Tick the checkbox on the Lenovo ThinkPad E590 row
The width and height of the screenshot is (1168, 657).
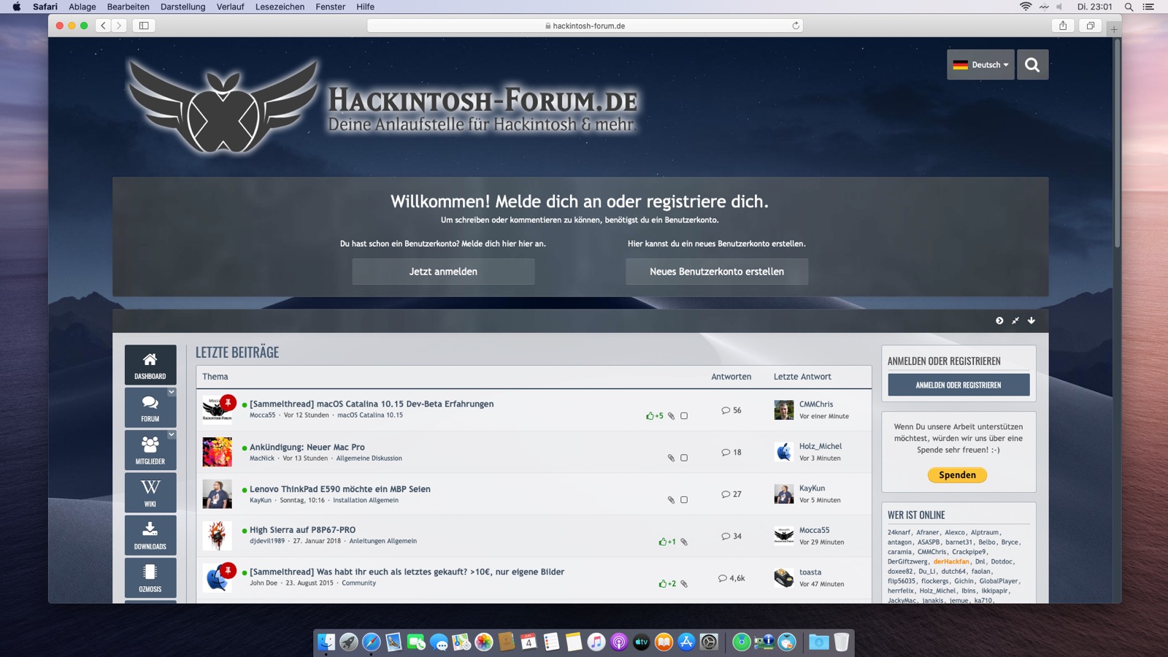(684, 500)
